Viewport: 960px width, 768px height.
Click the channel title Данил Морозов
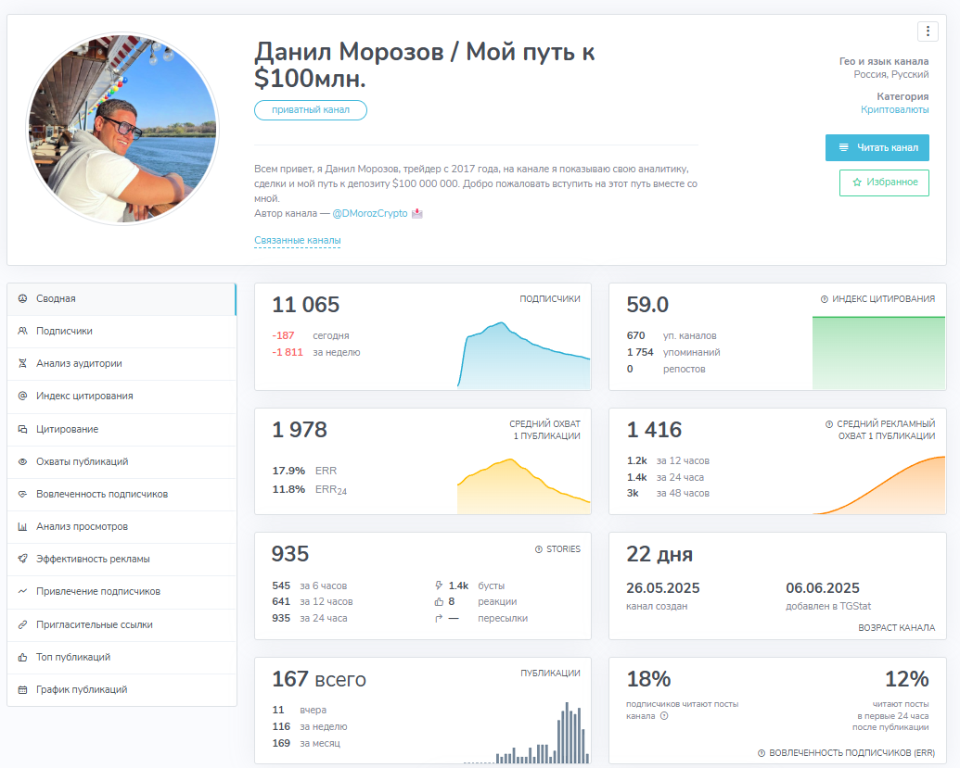click(424, 65)
